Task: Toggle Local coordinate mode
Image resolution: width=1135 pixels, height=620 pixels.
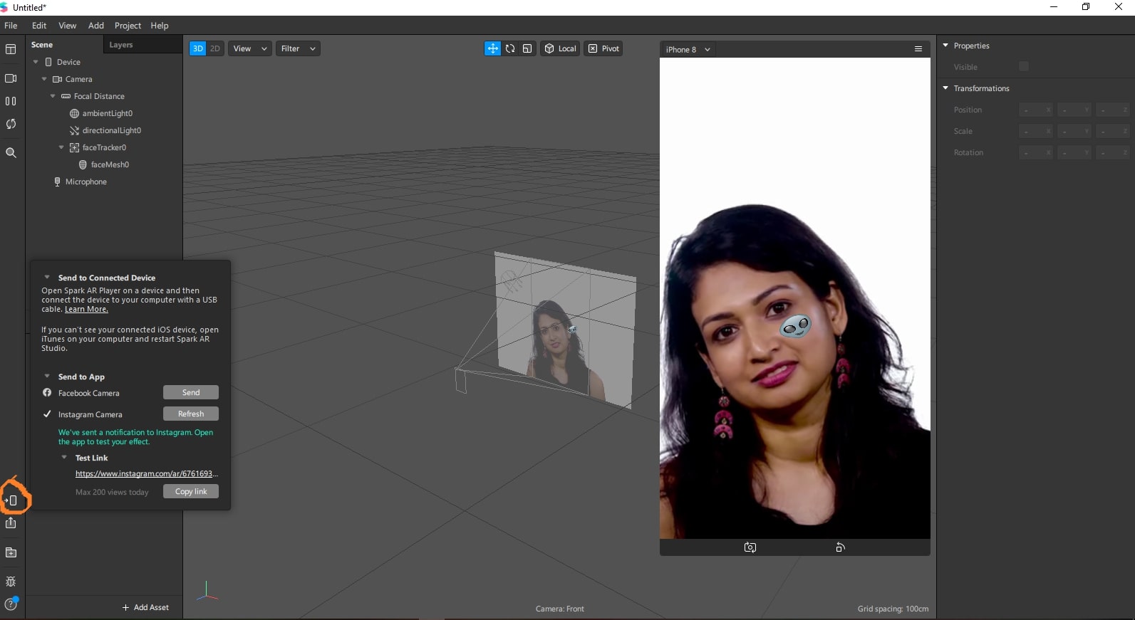Action: [560, 48]
